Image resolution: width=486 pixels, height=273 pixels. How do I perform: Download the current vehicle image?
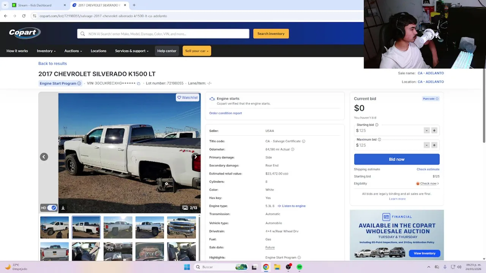(x=63, y=208)
